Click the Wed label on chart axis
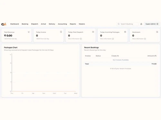 [x=76, y=93]
